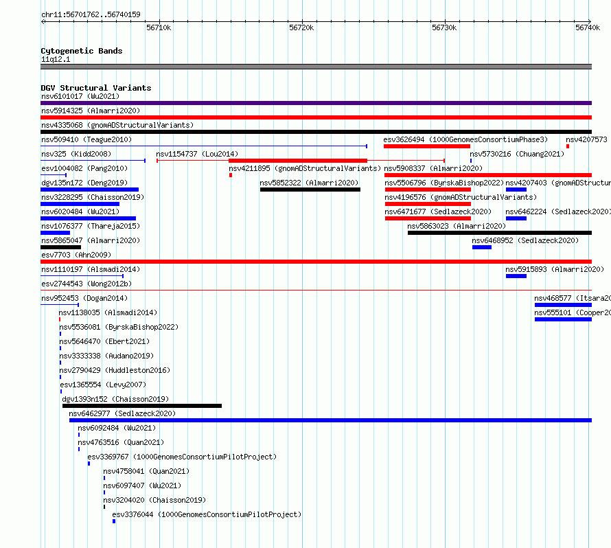611x548 pixels.
Task: Open esv7703 (Ahn2009) variant
Action: (76, 255)
